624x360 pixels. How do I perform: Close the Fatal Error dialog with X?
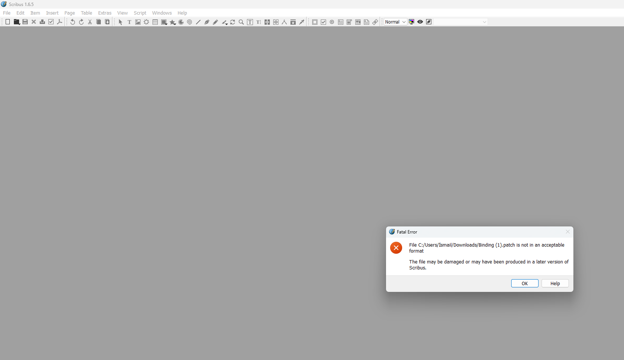(567, 232)
